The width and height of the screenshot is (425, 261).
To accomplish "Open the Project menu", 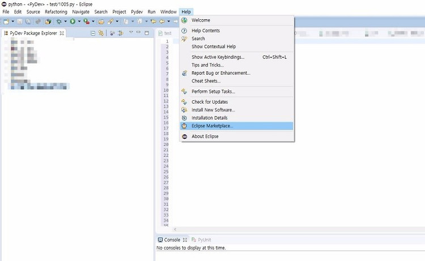I will click(119, 12).
